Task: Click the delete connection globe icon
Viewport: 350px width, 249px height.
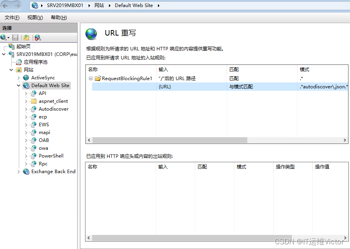Action: click(x=38, y=38)
